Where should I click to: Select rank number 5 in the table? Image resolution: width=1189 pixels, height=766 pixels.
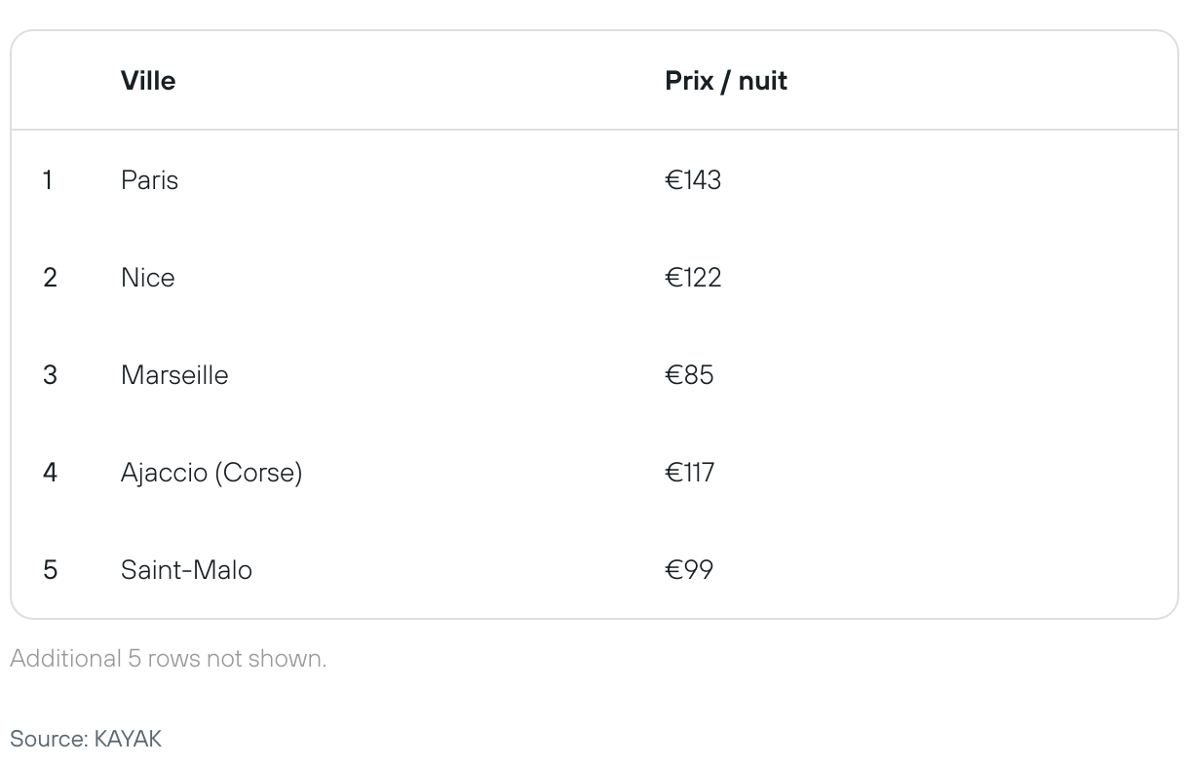tap(50, 569)
